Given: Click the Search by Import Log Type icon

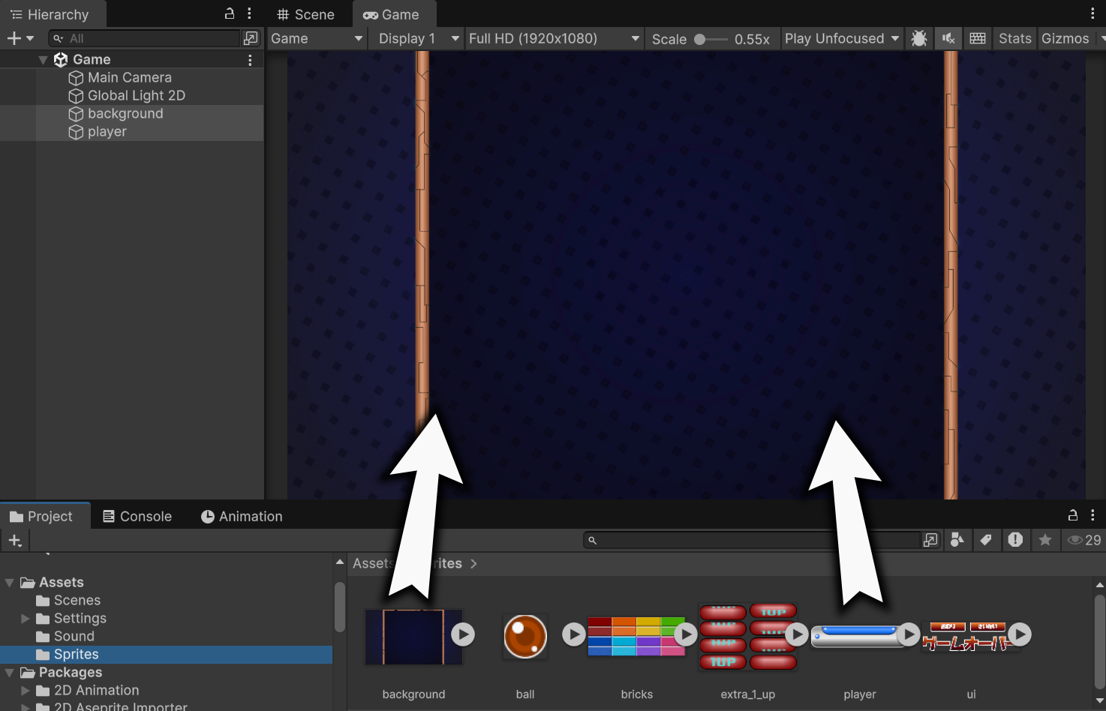Looking at the screenshot, I should (1015, 540).
